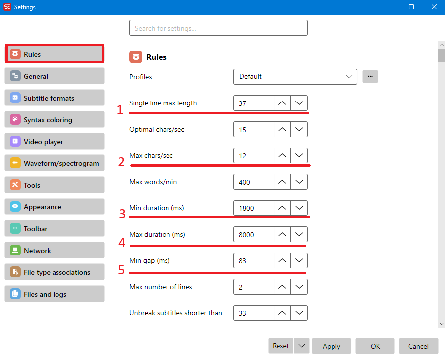Click the Unbreak subtitles shorter than value field
The image size is (445, 357).
(x=253, y=313)
